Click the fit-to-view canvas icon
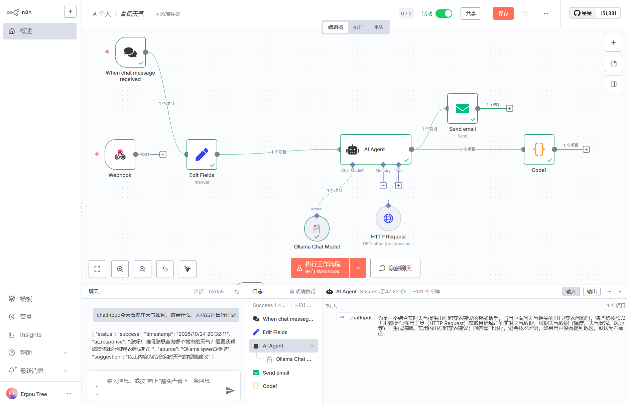627x405 pixels. pyautogui.click(x=97, y=269)
